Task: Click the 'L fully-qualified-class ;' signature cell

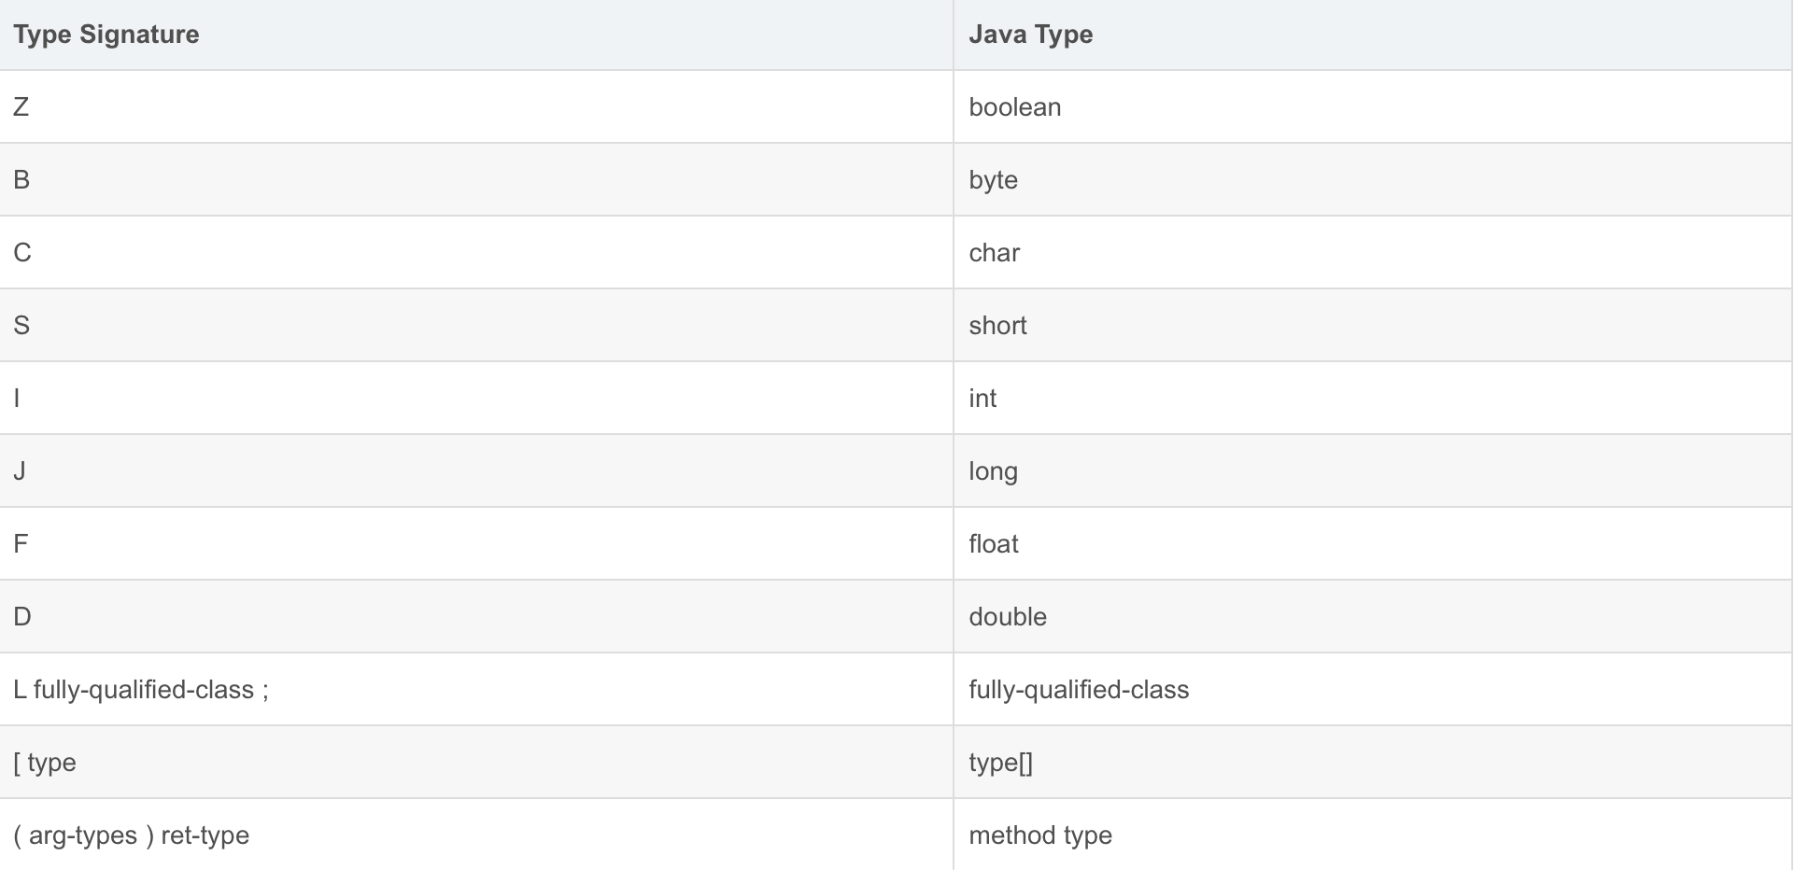Action: point(476,690)
